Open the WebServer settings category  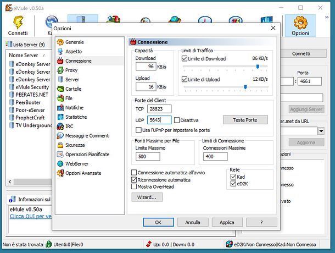(x=77, y=163)
